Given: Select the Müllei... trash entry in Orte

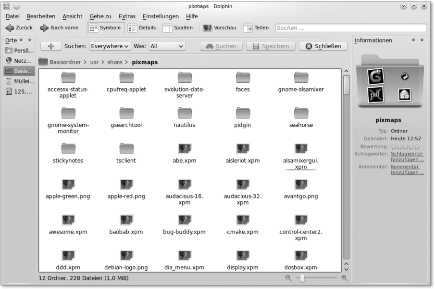Looking at the screenshot, I should click(x=19, y=81).
